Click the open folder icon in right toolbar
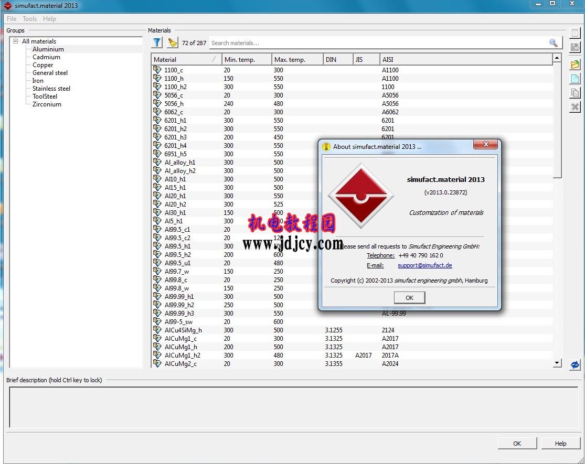Viewport: 585px width, 464px height. coord(575,64)
